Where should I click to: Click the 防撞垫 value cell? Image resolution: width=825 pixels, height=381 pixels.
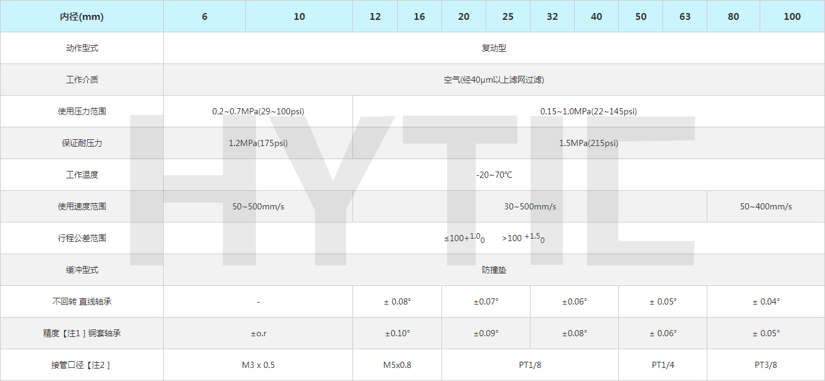click(494, 270)
